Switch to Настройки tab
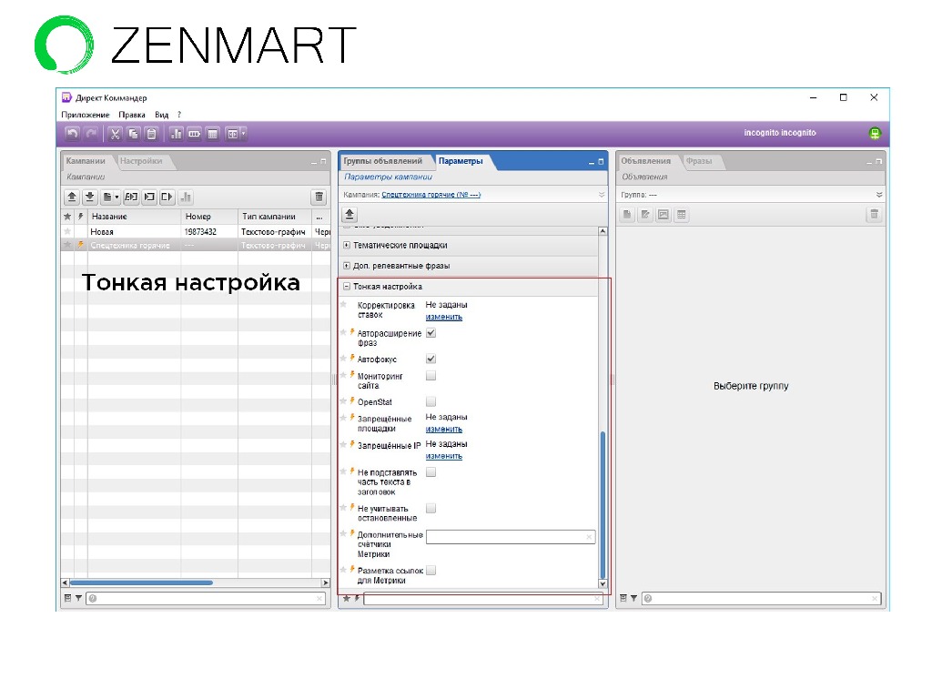The height and width of the screenshot is (699, 932). [x=141, y=160]
